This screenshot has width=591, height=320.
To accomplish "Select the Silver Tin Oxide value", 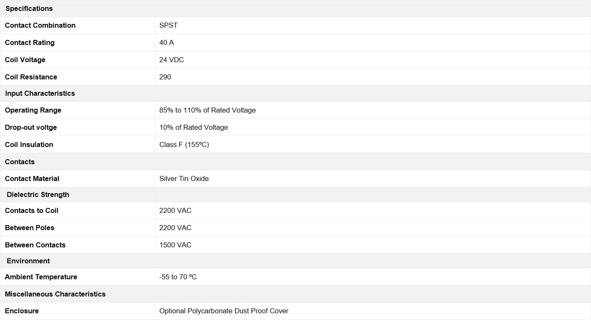I will tap(184, 178).
